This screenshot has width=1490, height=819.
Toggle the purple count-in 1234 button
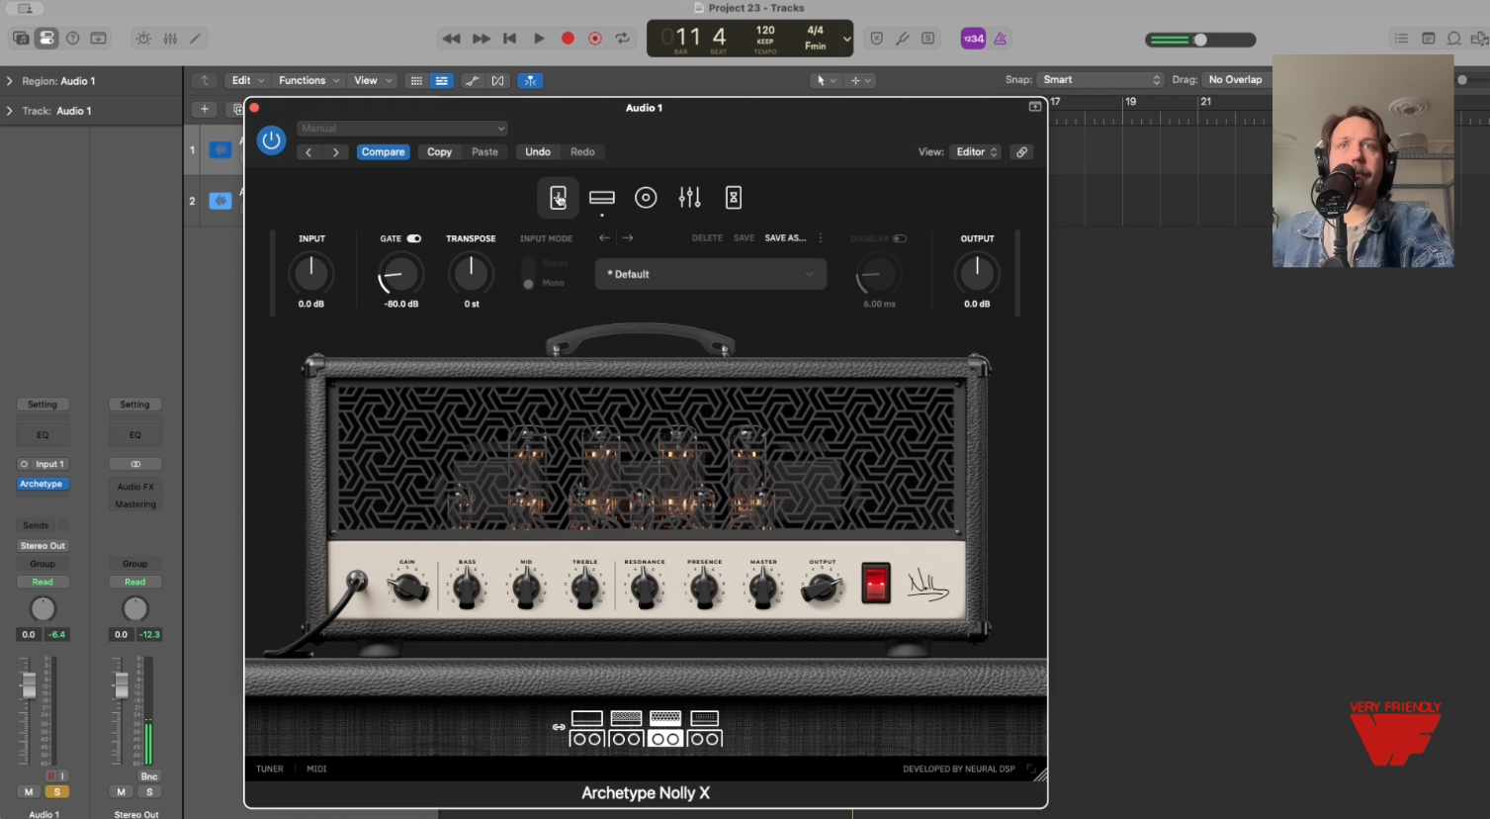click(x=973, y=39)
